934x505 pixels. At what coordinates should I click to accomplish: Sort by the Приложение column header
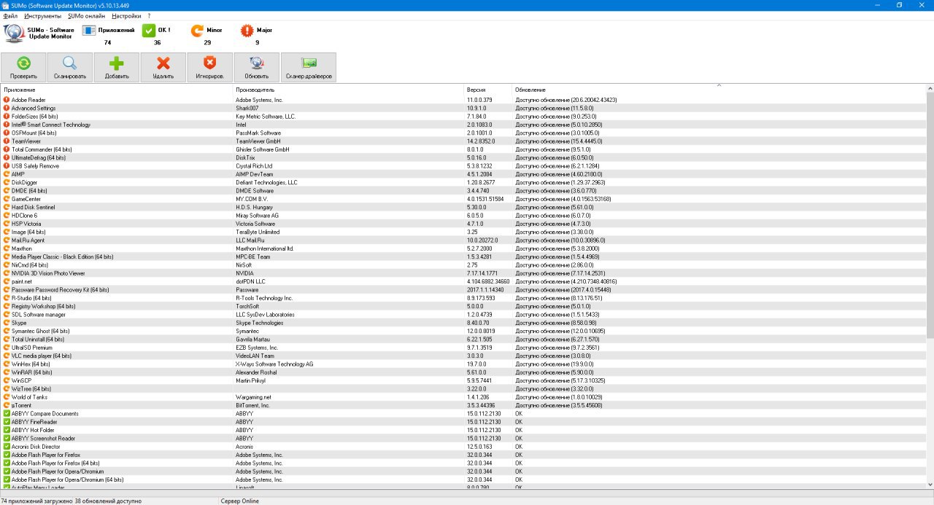tap(117, 90)
